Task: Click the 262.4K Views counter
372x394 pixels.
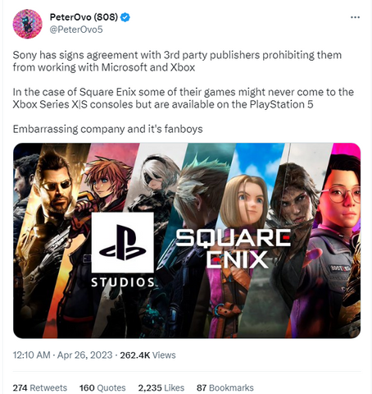Action: coord(147,355)
